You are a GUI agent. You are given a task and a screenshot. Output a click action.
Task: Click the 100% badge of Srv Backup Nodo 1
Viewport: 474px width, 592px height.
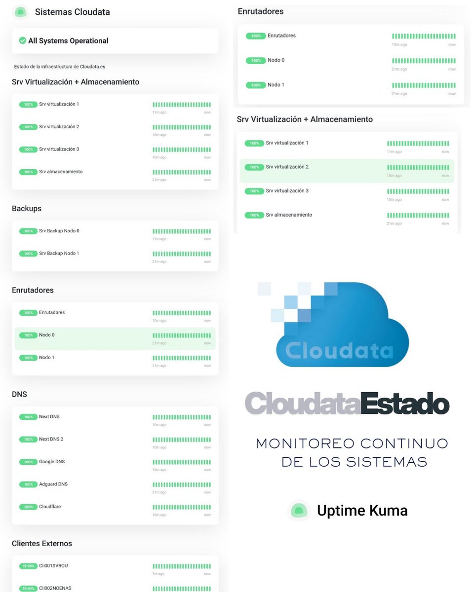[x=28, y=254]
